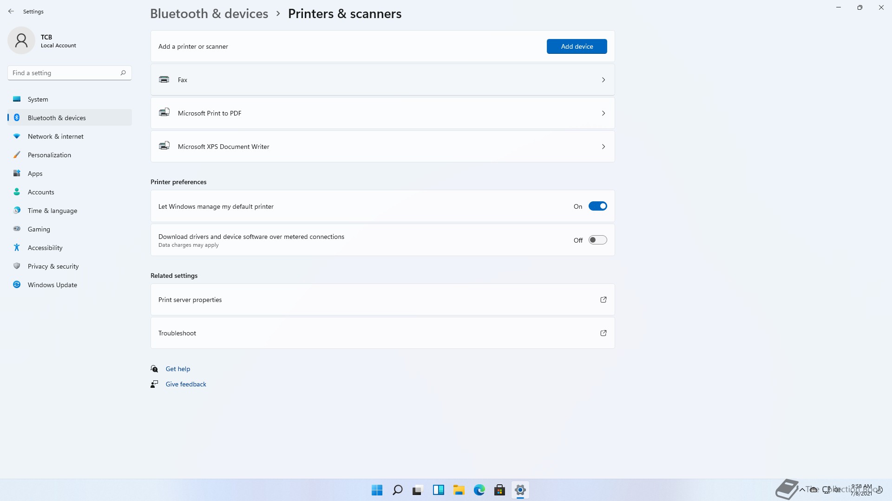
Task: Open Microsoft Store from taskbar
Action: point(499,490)
